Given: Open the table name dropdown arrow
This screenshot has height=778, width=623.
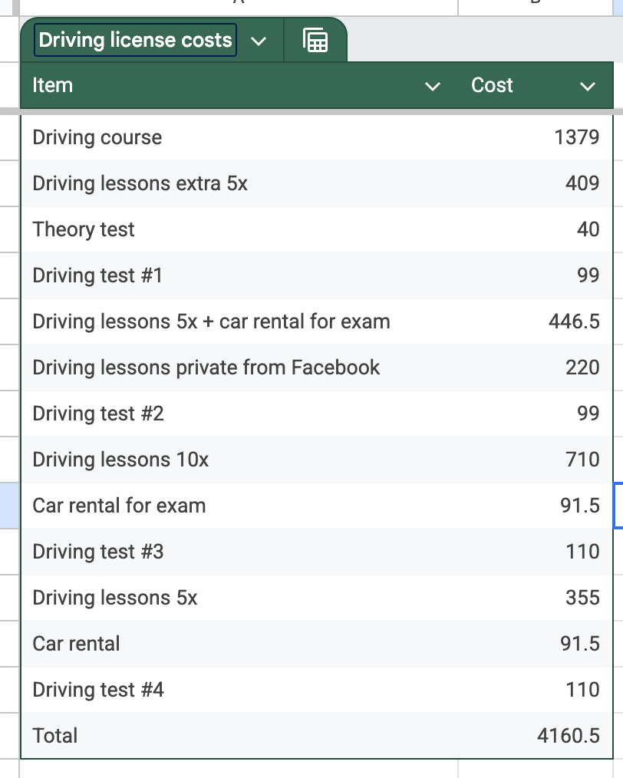Looking at the screenshot, I should click(x=259, y=41).
